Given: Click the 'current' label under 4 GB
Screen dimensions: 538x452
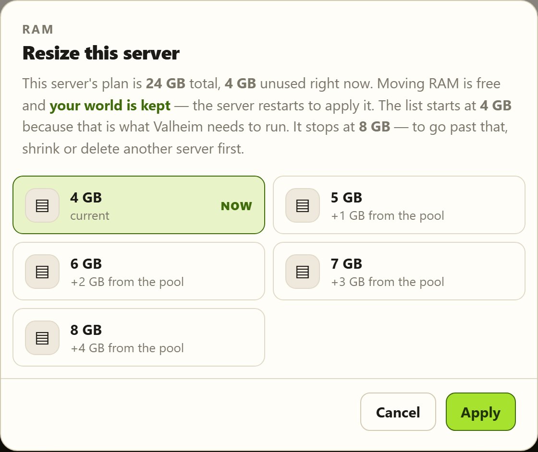Looking at the screenshot, I should pos(90,216).
